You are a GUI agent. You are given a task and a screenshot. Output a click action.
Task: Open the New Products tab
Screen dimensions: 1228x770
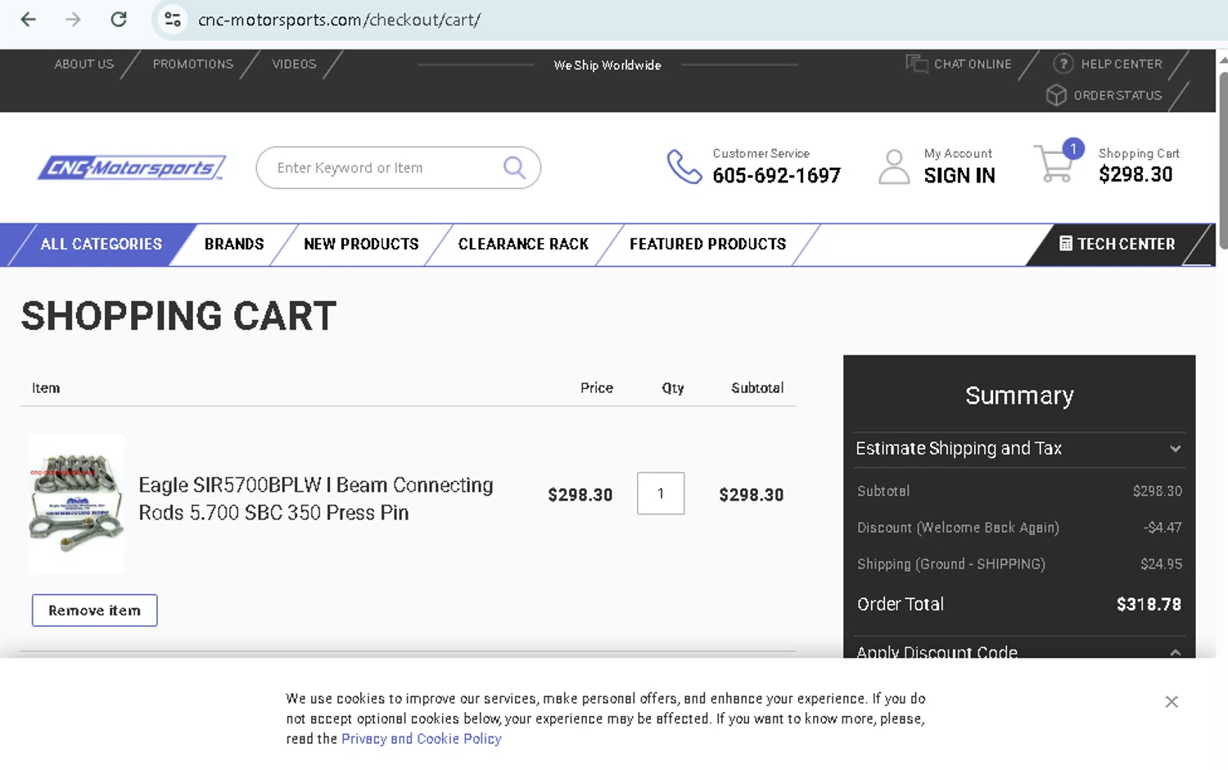(x=361, y=244)
